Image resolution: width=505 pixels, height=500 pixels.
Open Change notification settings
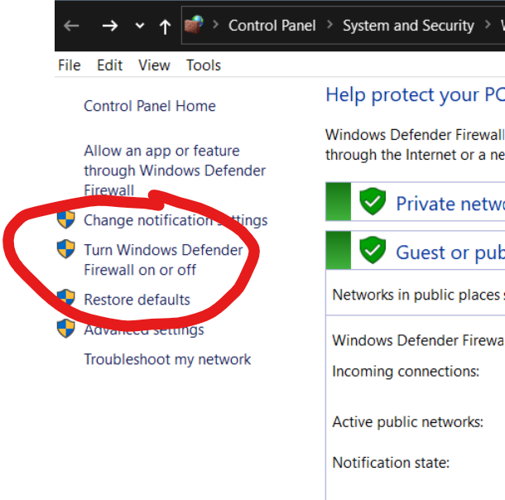(176, 220)
